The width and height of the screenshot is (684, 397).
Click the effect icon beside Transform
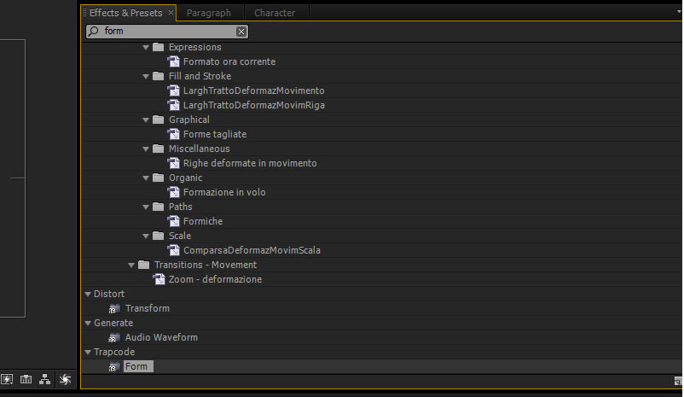[114, 308]
